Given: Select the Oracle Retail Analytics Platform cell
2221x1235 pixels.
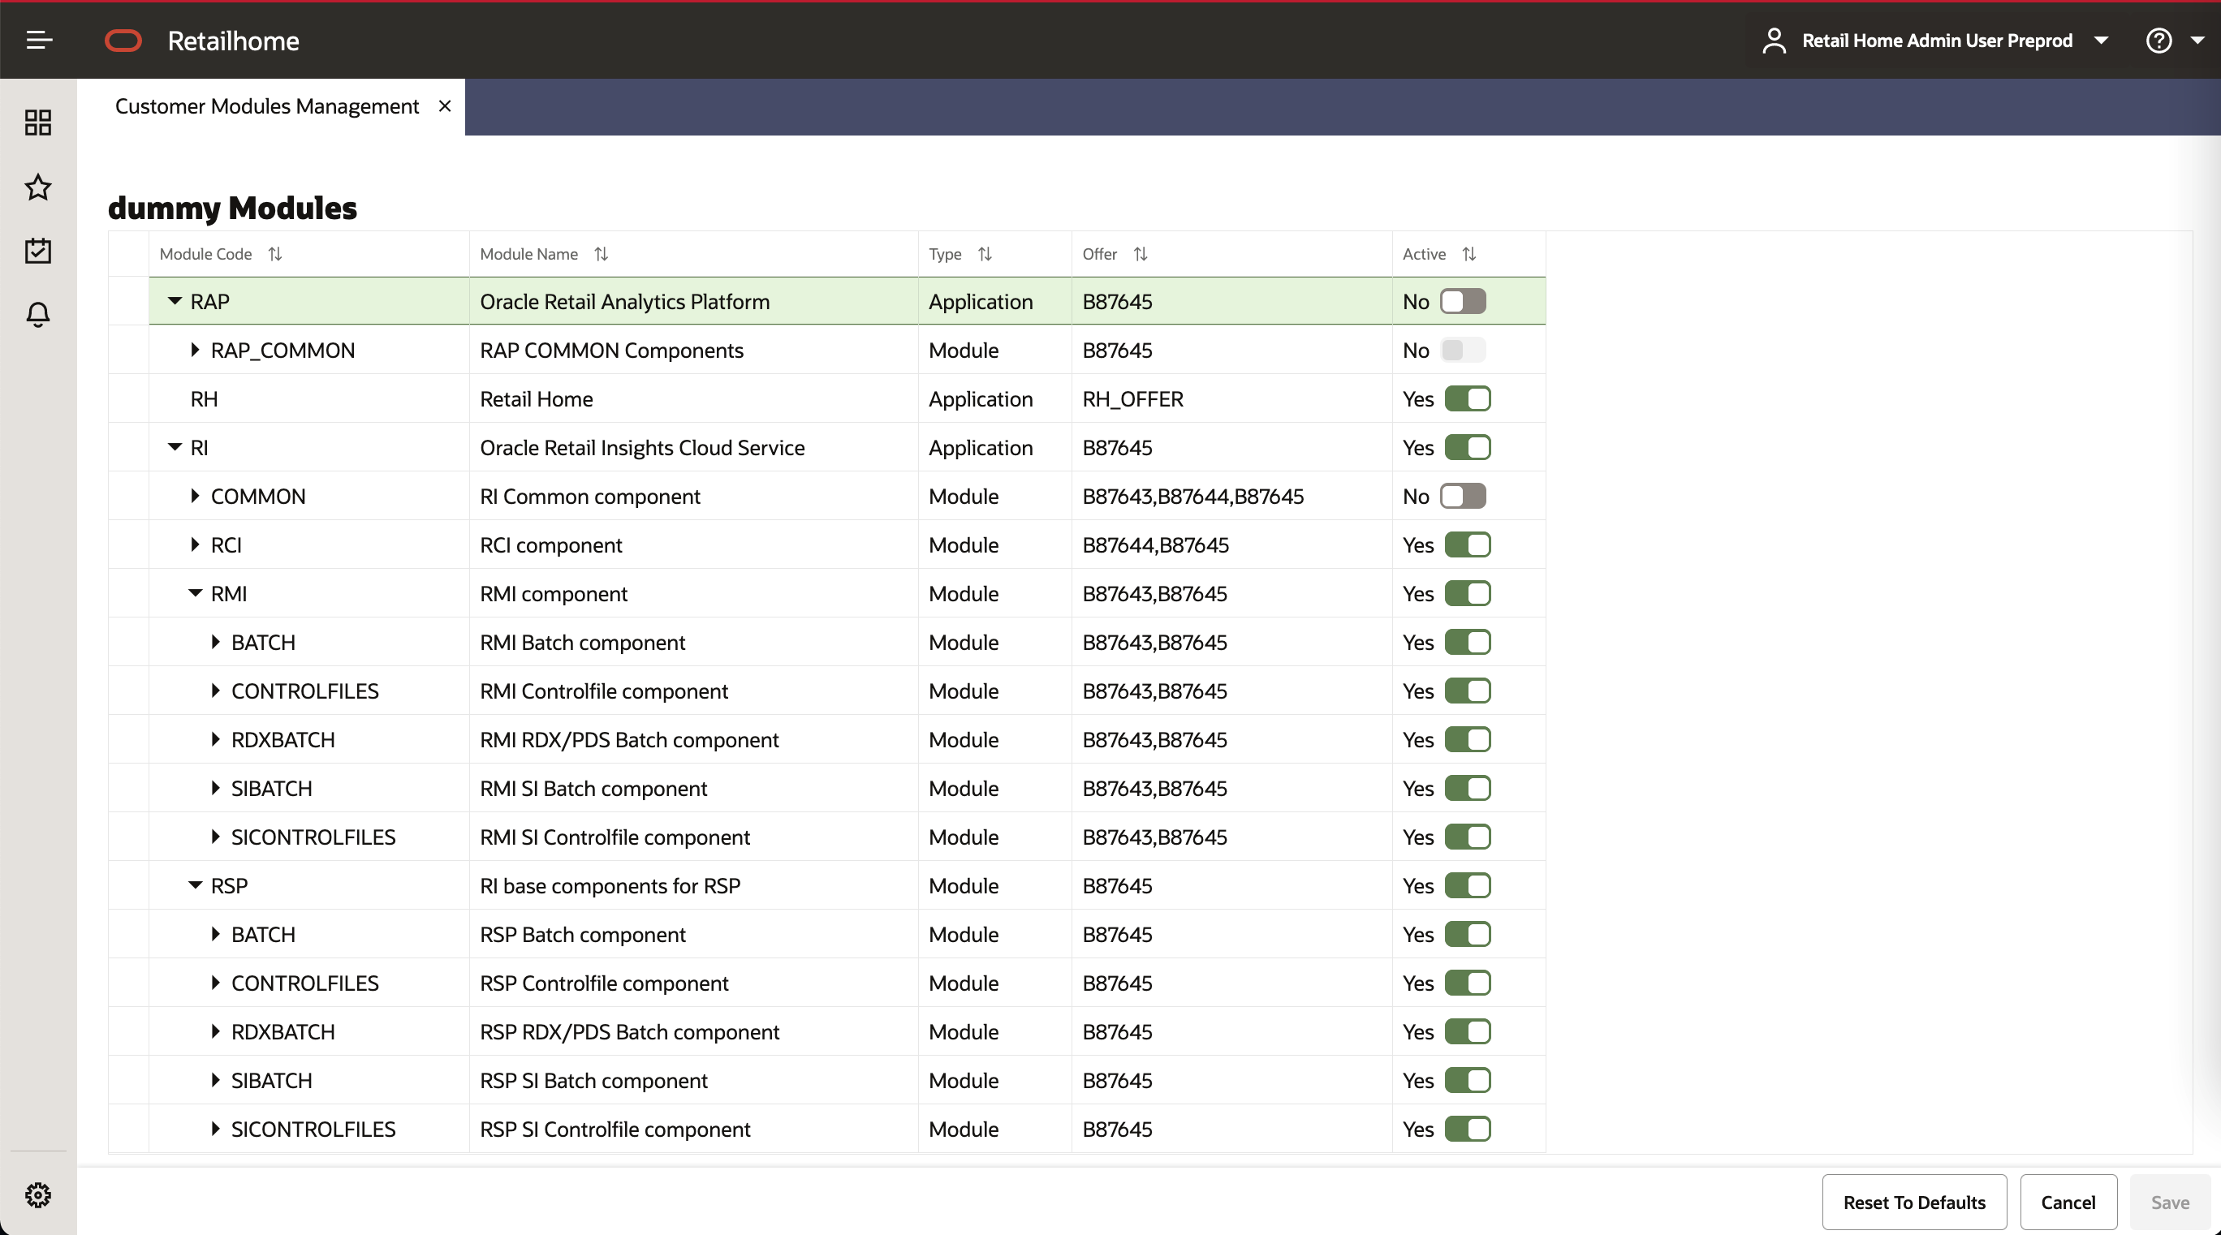Looking at the screenshot, I should coord(693,302).
